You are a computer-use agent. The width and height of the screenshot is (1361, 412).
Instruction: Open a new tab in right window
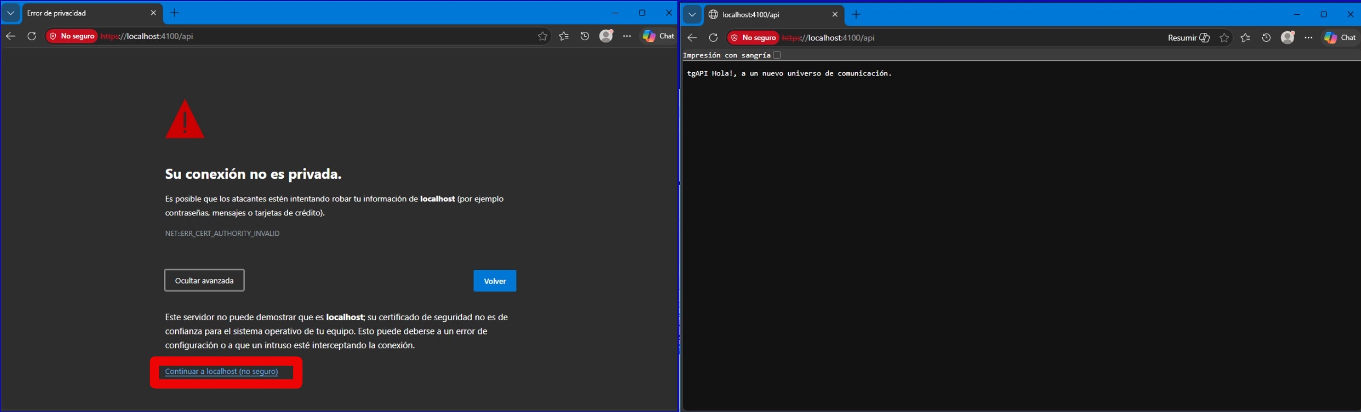click(x=856, y=14)
